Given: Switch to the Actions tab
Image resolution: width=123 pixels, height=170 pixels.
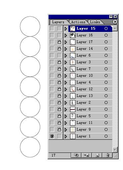Looking at the screenshot, I should pos(78,22).
